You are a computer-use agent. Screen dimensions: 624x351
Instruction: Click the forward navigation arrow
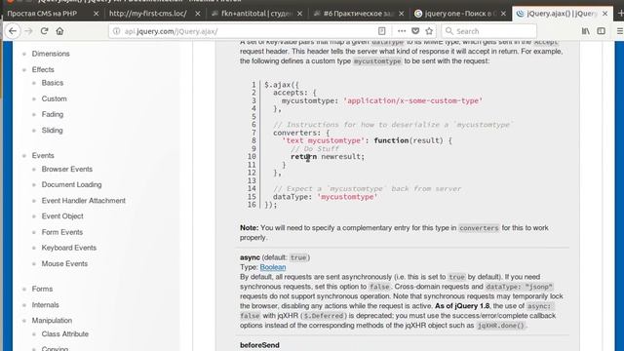click(x=28, y=31)
